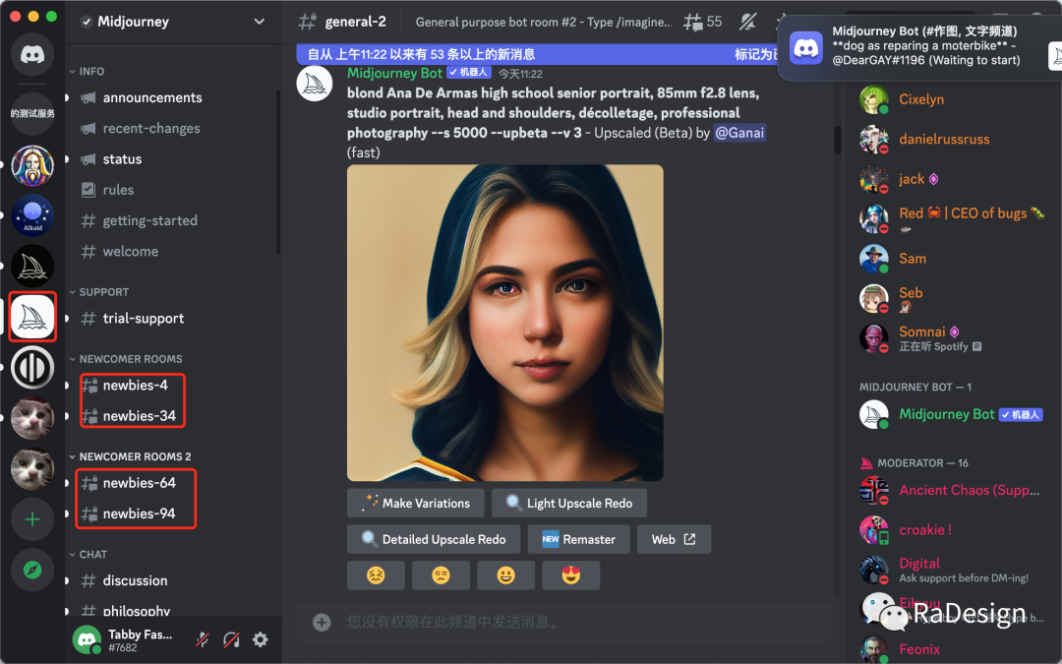Image resolution: width=1062 pixels, height=664 pixels.
Task: Click the attach file plus icon
Action: click(x=322, y=622)
